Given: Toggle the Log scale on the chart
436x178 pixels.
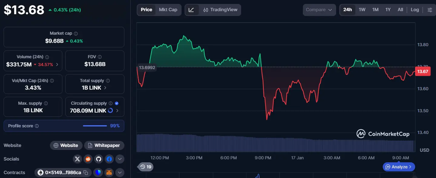Looking at the screenshot, I should [x=415, y=10].
